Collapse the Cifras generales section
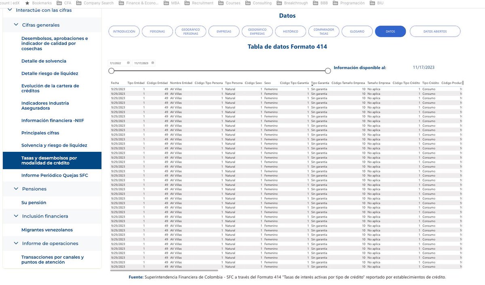 pos(16,25)
